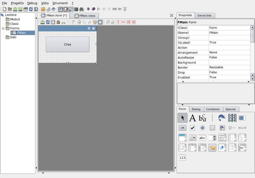Pick the 123 ValueBox control
This screenshot has width=255, height=178.
click(x=182, y=158)
